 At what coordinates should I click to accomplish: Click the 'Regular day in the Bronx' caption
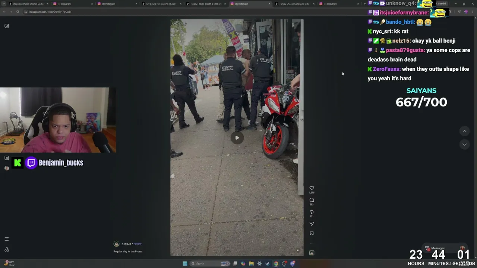pyautogui.click(x=127, y=252)
